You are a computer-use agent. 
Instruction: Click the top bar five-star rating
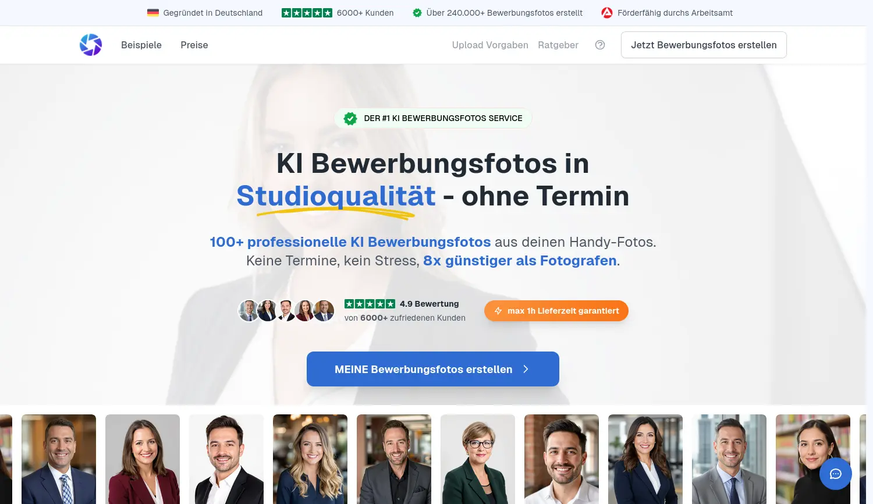click(x=307, y=13)
